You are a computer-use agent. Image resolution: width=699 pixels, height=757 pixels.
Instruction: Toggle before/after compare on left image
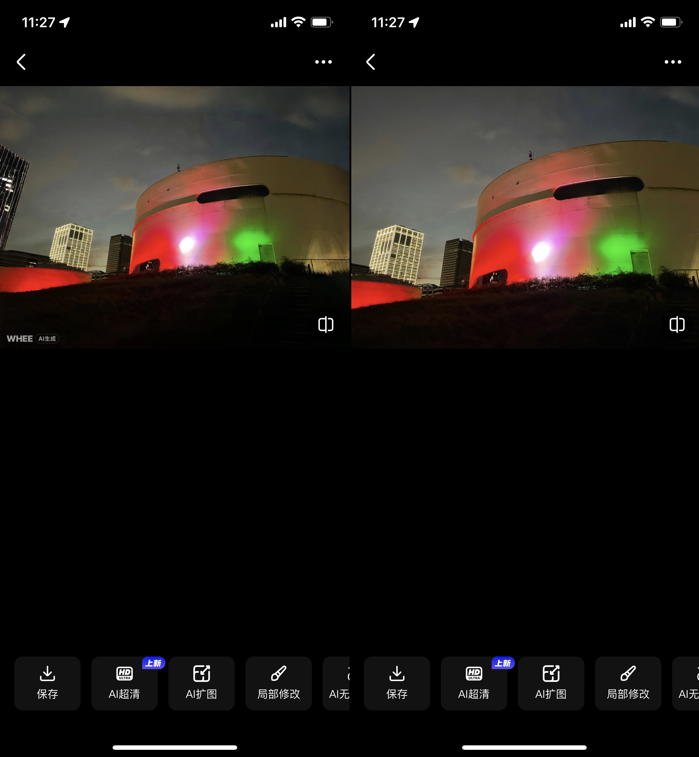326,324
